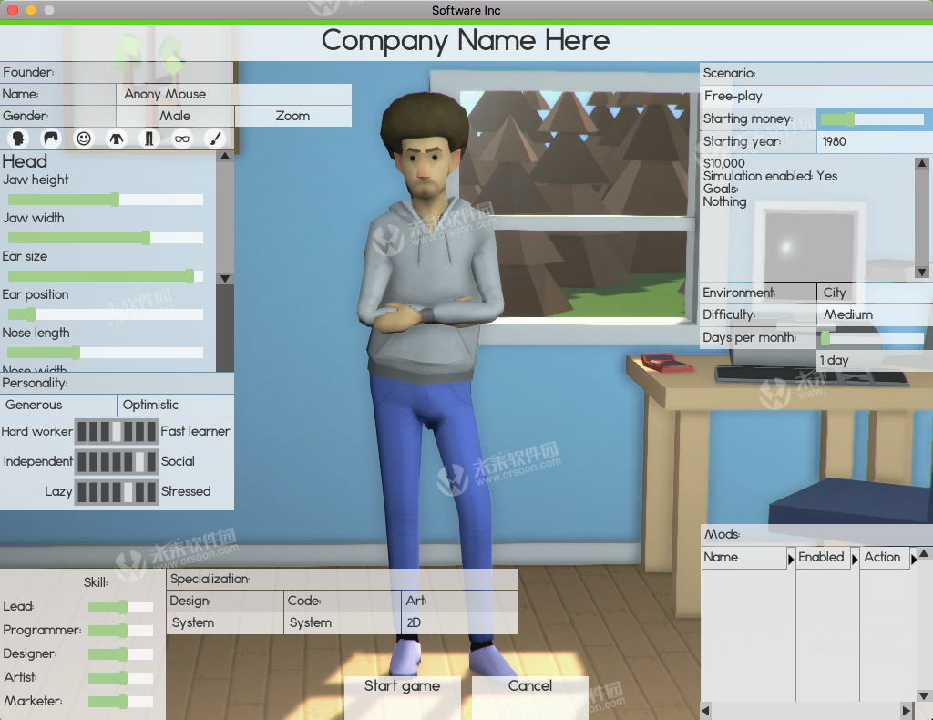933x720 pixels.
Task: Adjust the Ear size slider
Action: (x=106, y=276)
